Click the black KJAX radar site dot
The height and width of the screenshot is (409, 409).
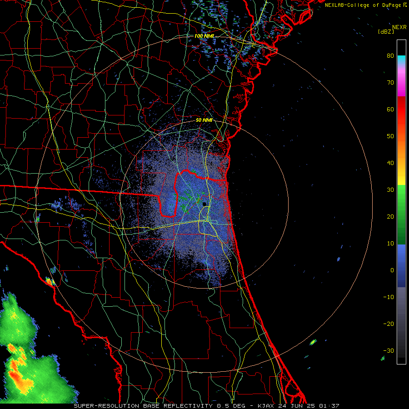[x=204, y=204]
